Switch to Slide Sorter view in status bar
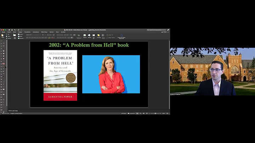Screen dimensions: 255x143 141,113
